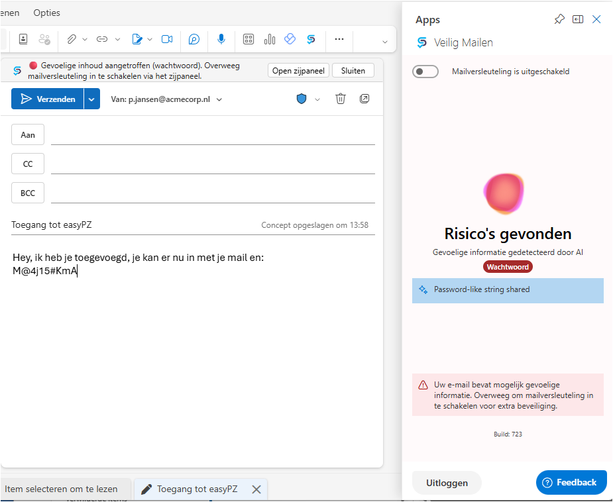Expand the signature dropdown arrow
Viewport: 613px width, 502px height.
pyautogui.click(x=150, y=40)
